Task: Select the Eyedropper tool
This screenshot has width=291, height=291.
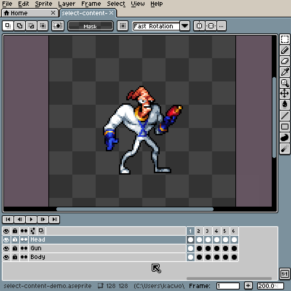Action: click(x=285, y=72)
